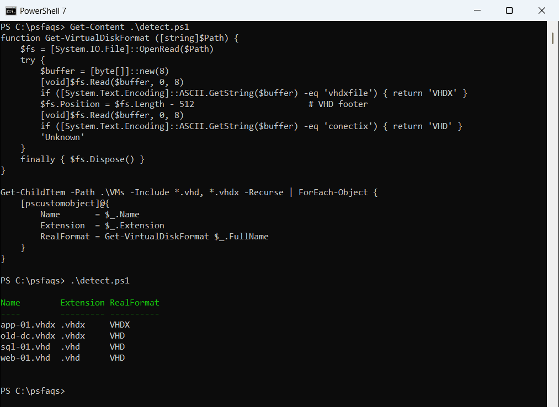This screenshot has height=407, width=559.
Task: Click the 'Unknown' string line
Action: 62,137
